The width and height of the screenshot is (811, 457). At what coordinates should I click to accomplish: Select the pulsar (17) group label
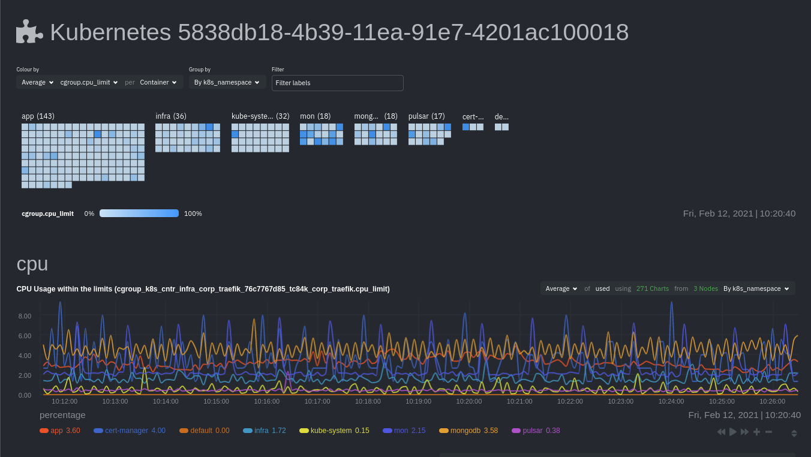[x=426, y=116]
